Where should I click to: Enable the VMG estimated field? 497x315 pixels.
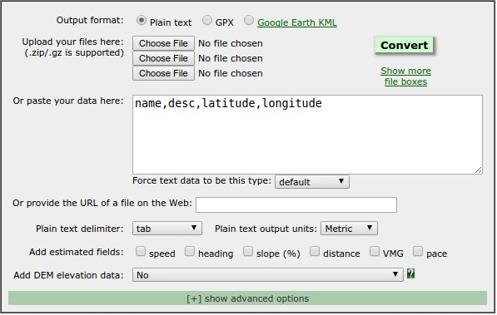(x=375, y=251)
